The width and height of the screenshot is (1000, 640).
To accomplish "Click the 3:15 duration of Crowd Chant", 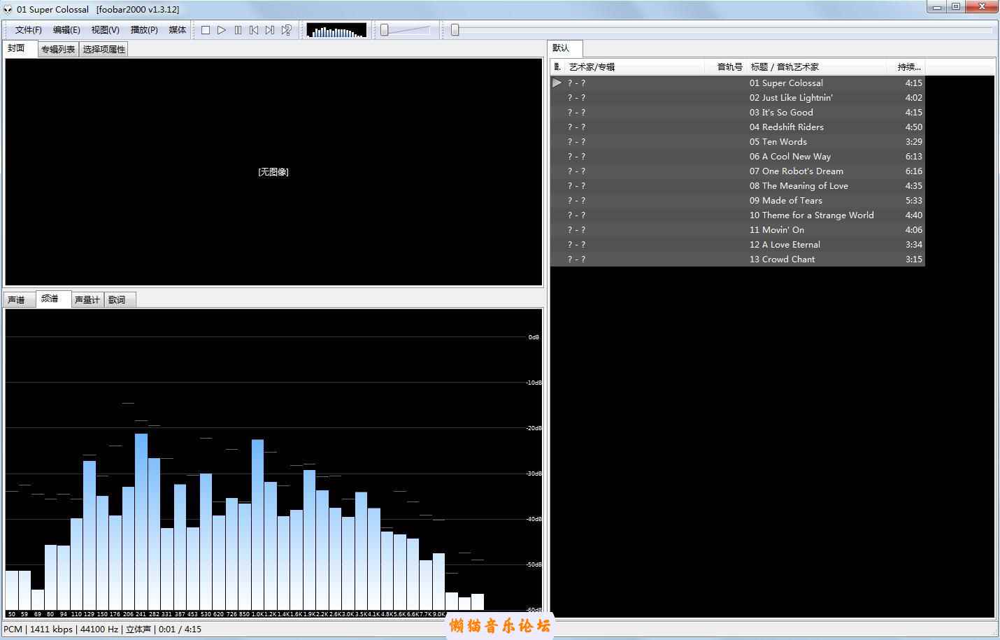I will (913, 259).
